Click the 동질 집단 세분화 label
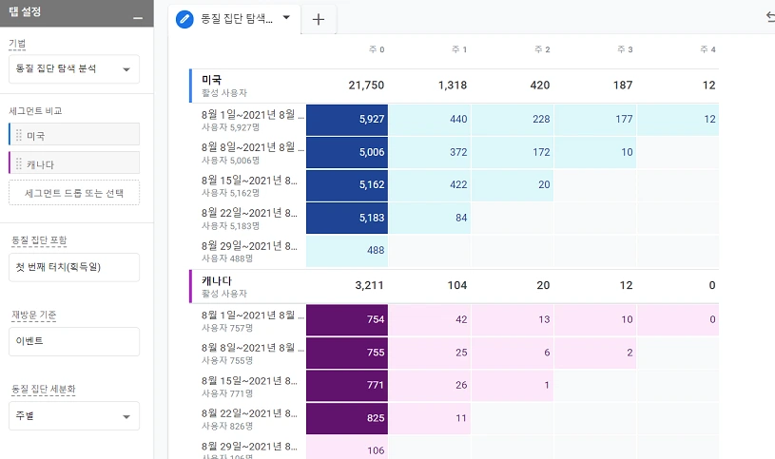The height and width of the screenshot is (459, 775). (x=44, y=390)
